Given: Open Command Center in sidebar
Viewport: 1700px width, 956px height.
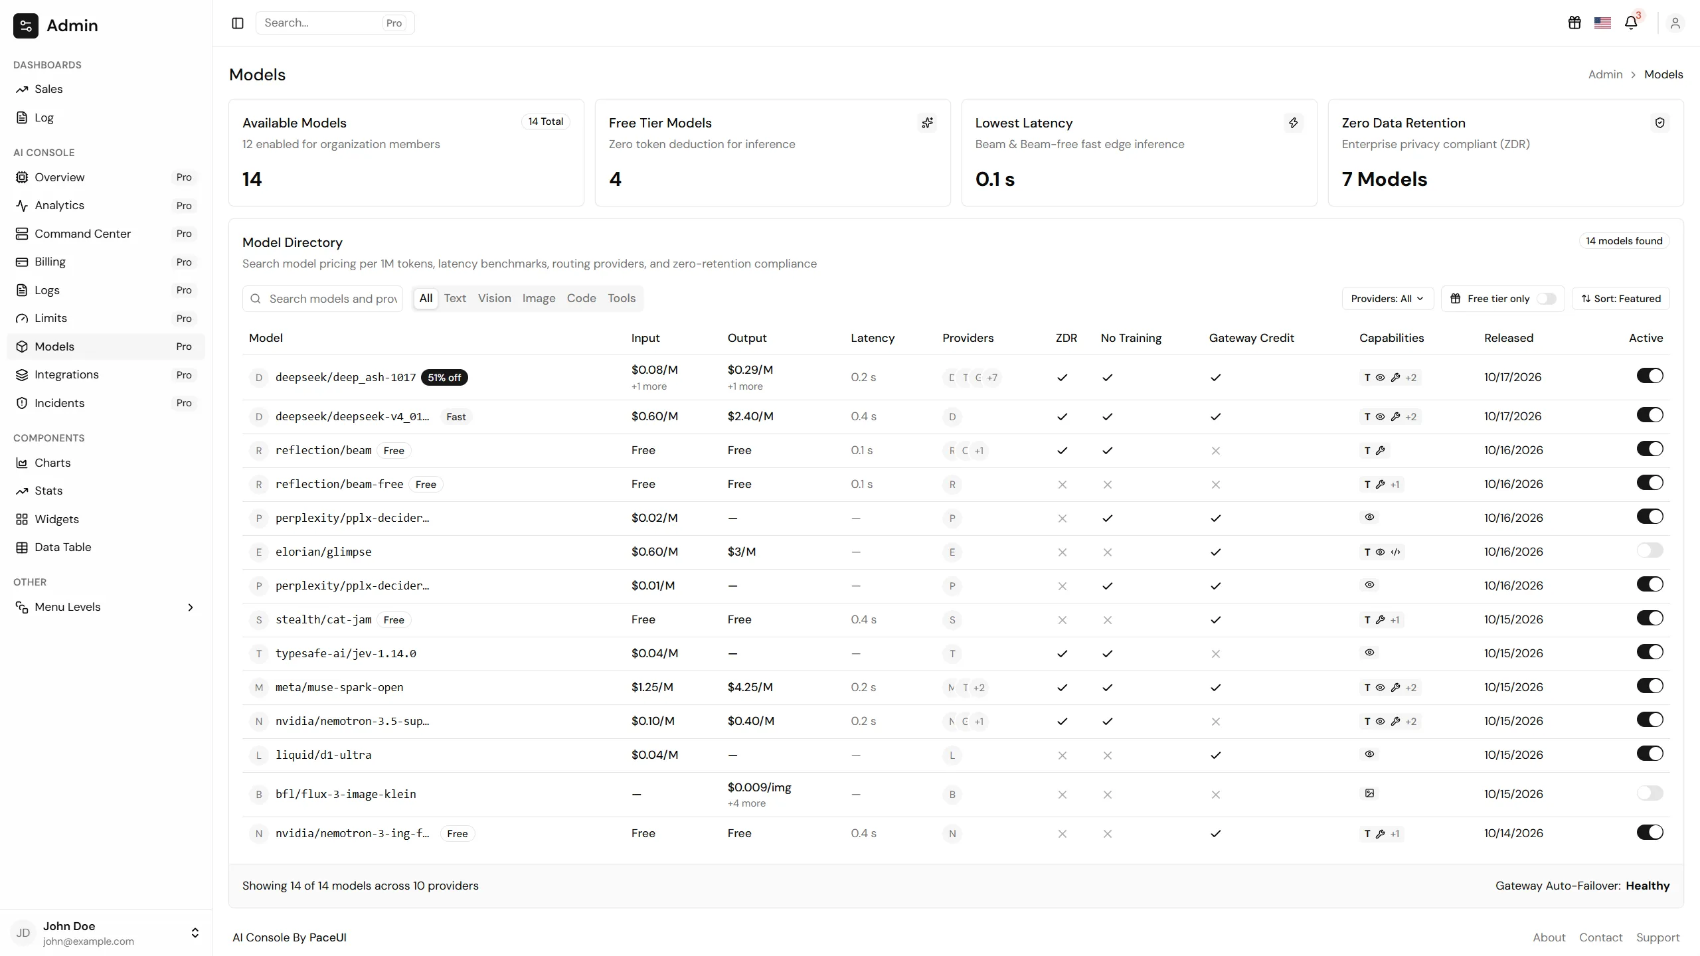Looking at the screenshot, I should pos(106,234).
